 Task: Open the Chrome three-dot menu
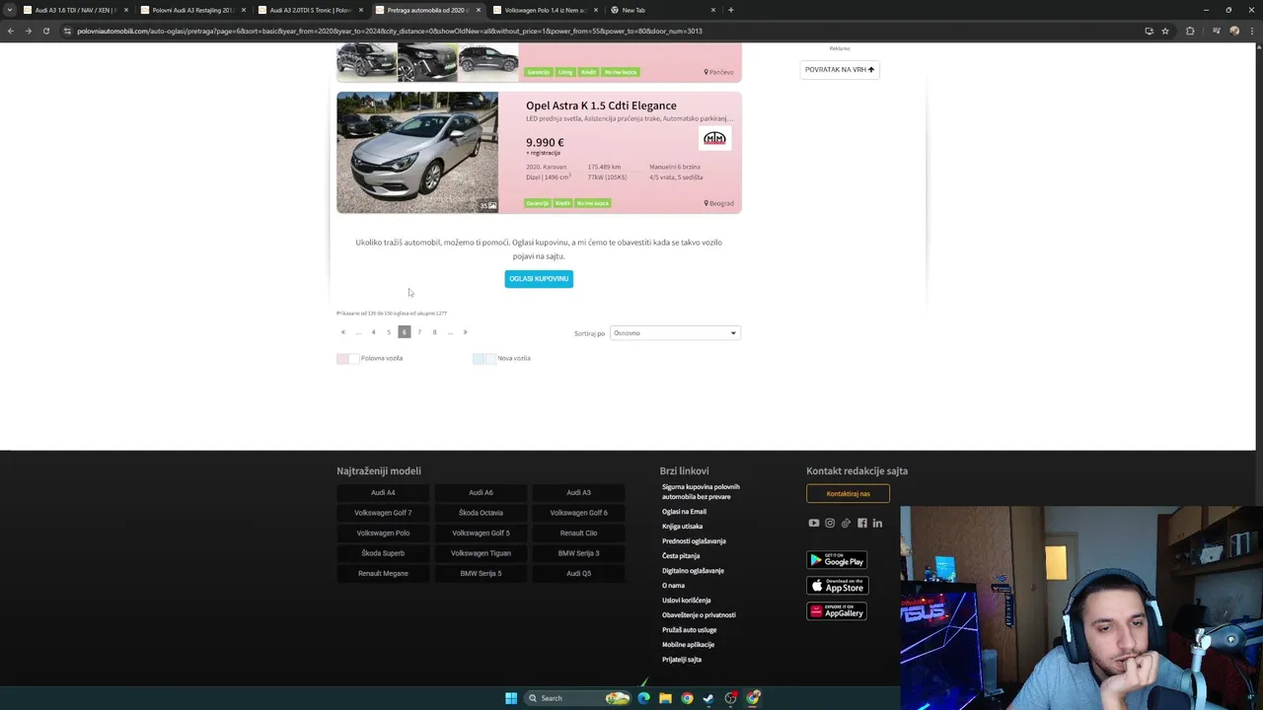click(x=1251, y=31)
